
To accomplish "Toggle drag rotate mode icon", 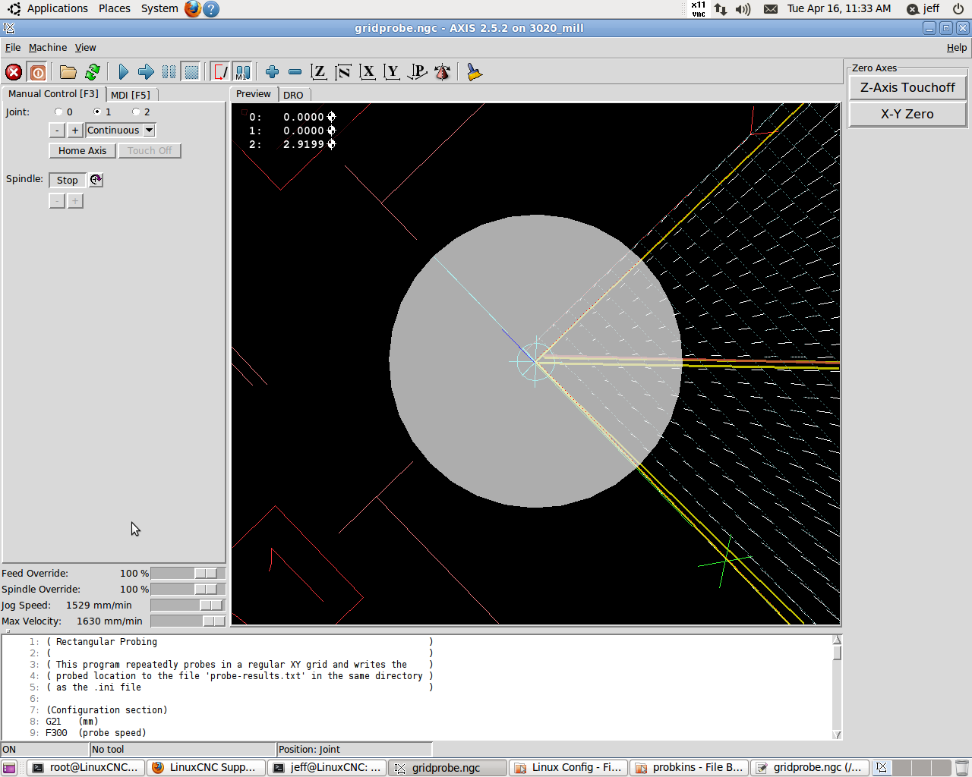I will click(442, 72).
